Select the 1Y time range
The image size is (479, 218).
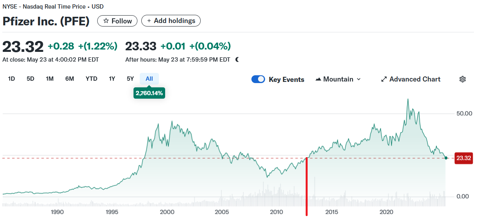[112, 79]
